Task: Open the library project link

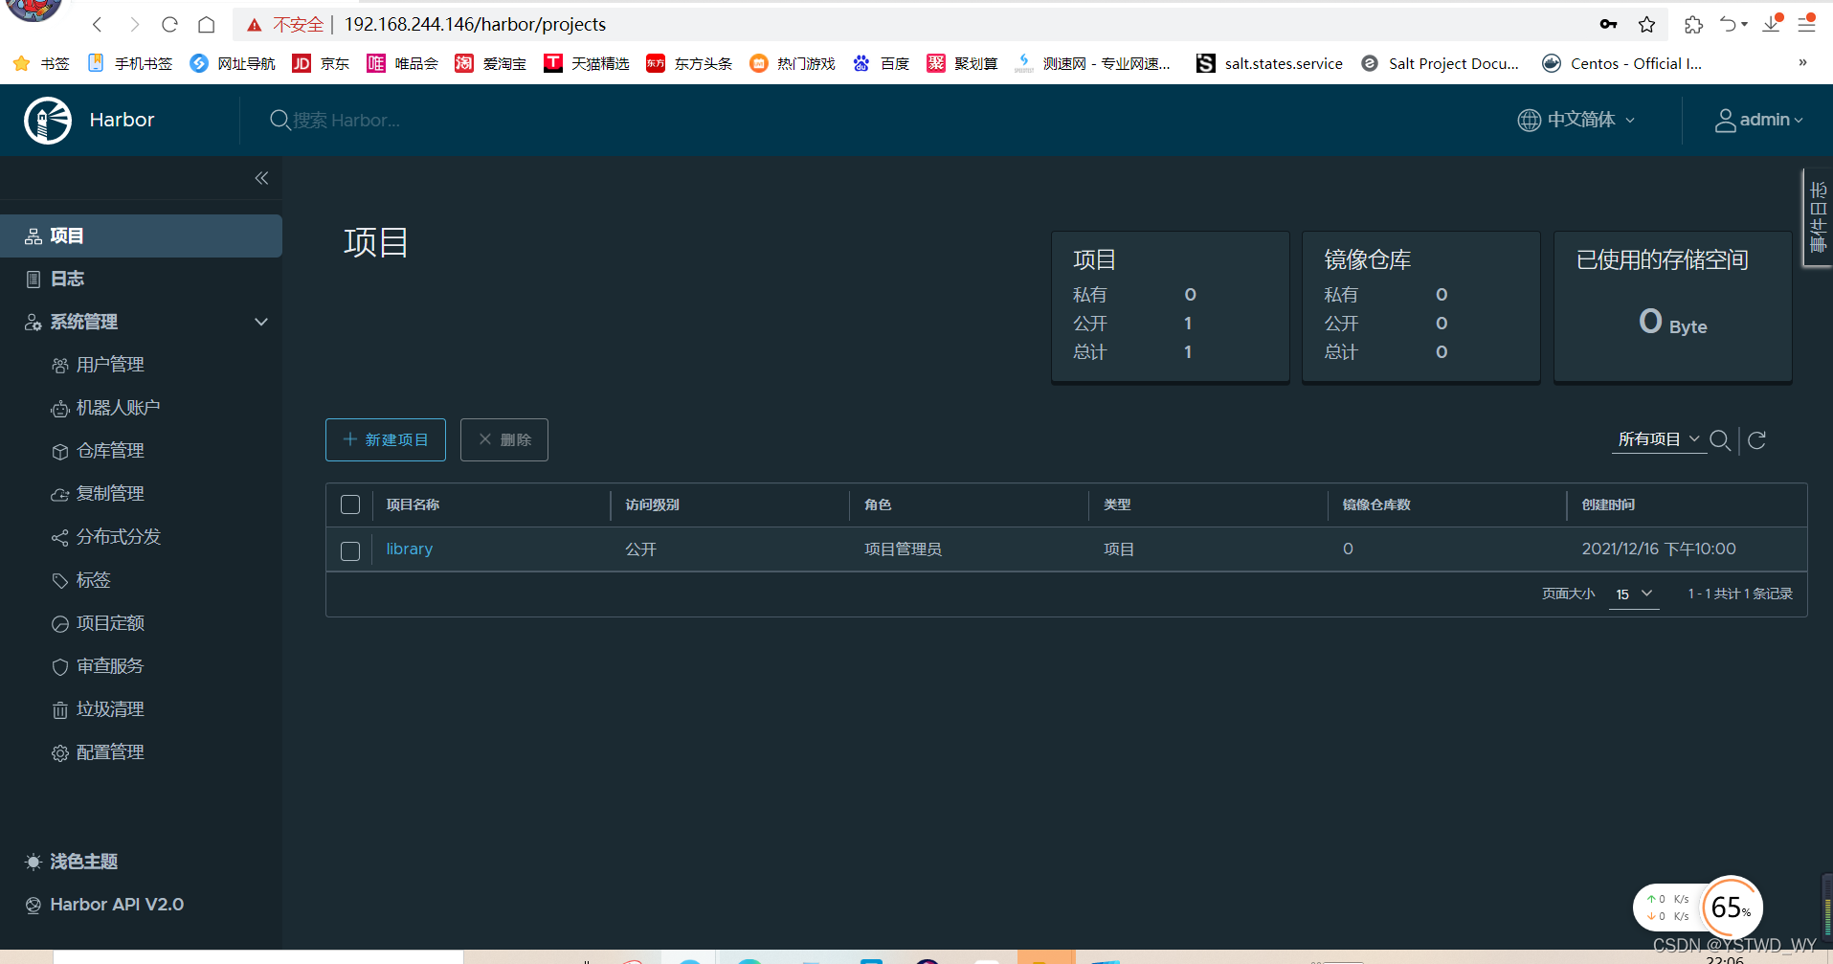Action: click(x=410, y=549)
